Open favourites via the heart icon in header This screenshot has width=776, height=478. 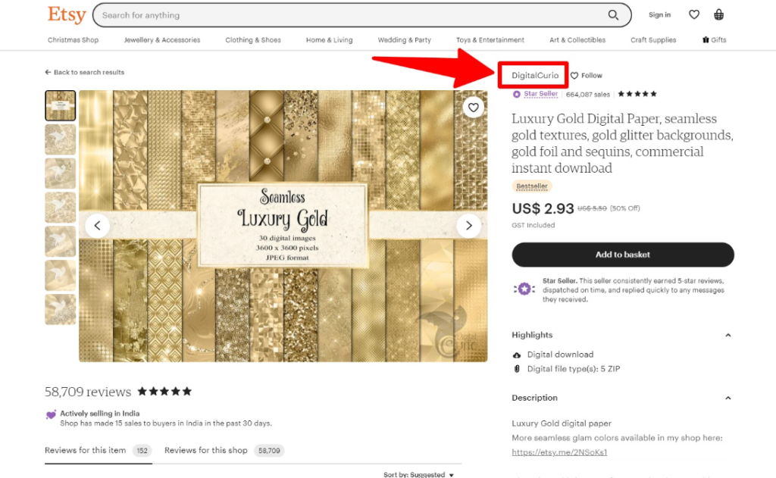(694, 14)
